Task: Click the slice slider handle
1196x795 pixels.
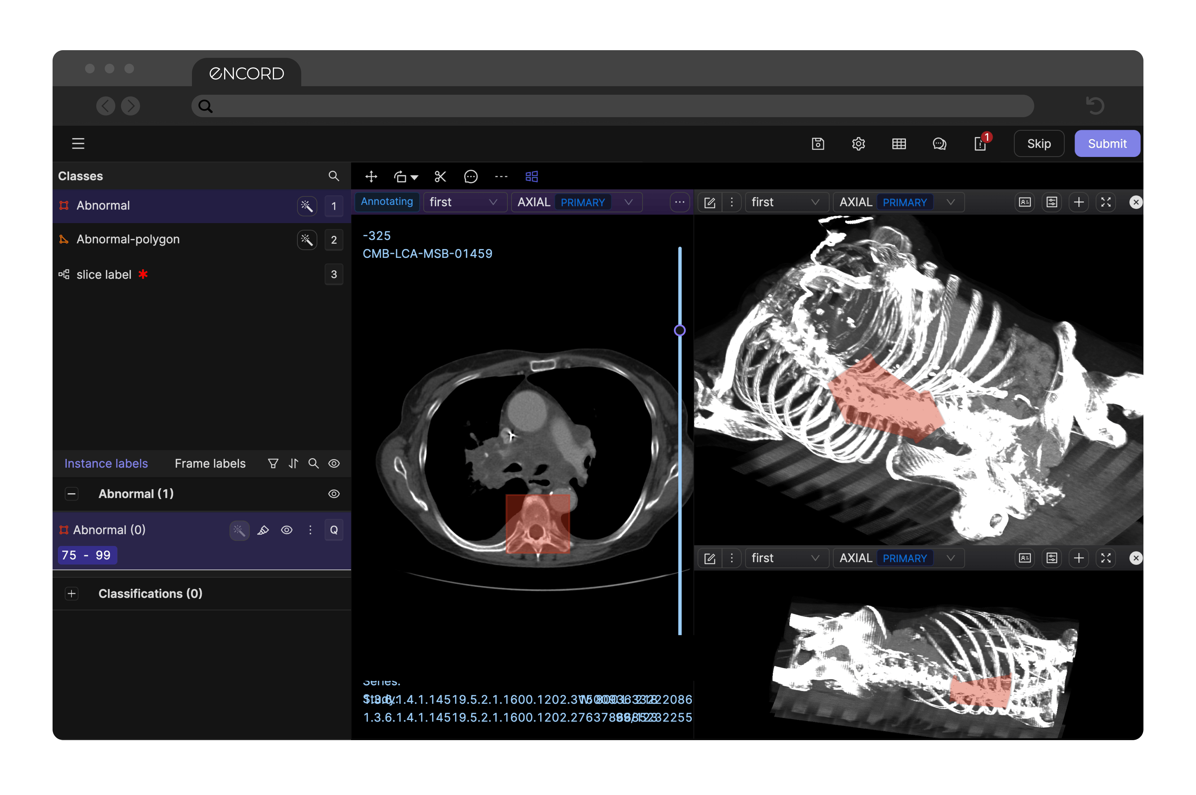Action: pyautogui.click(x=680, y=331)
